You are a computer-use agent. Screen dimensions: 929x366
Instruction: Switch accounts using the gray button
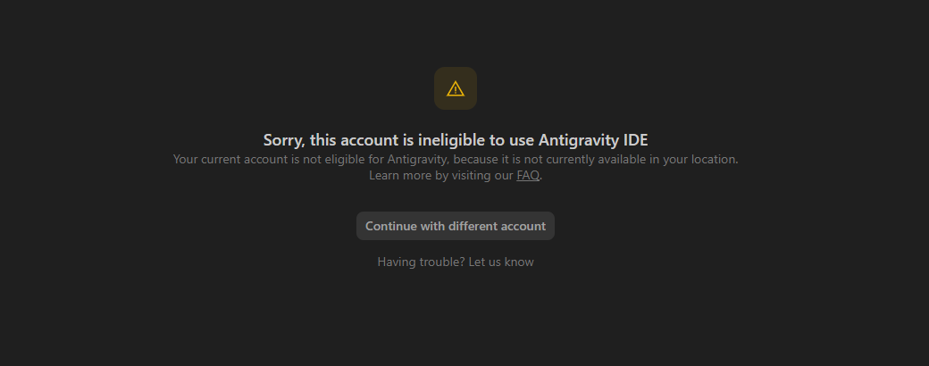click(455, 226)
